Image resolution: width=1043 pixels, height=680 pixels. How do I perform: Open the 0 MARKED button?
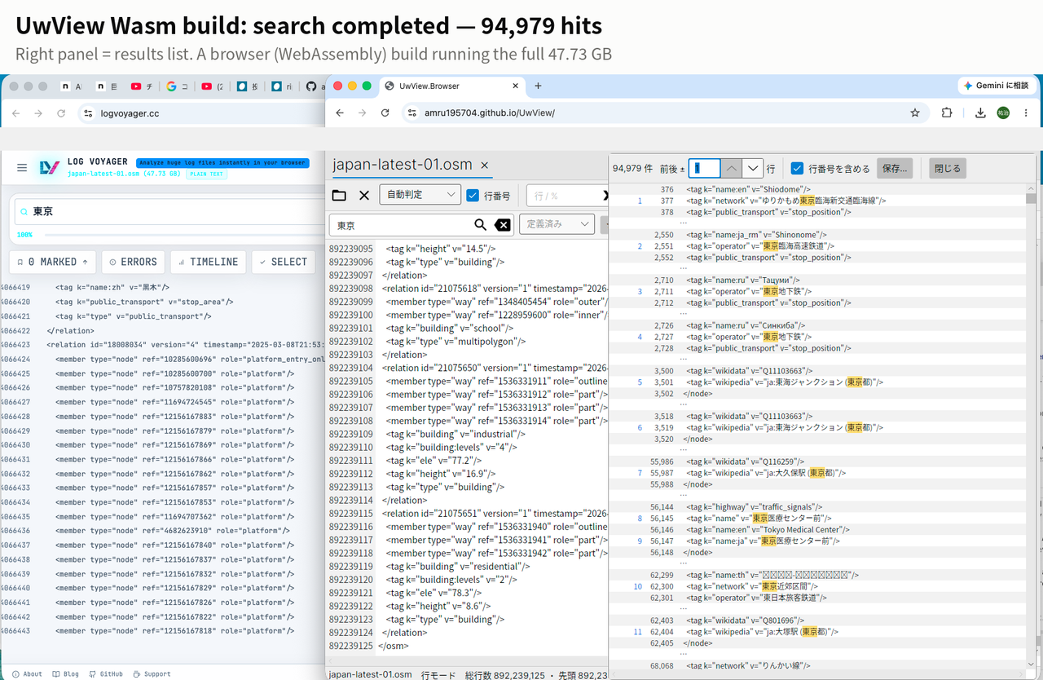53,262
